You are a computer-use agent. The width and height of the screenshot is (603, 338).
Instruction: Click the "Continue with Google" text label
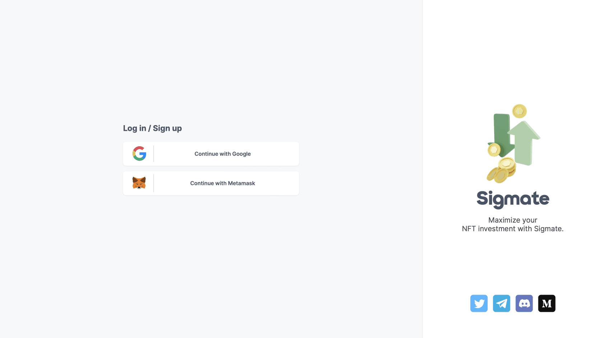coord(223,154)
